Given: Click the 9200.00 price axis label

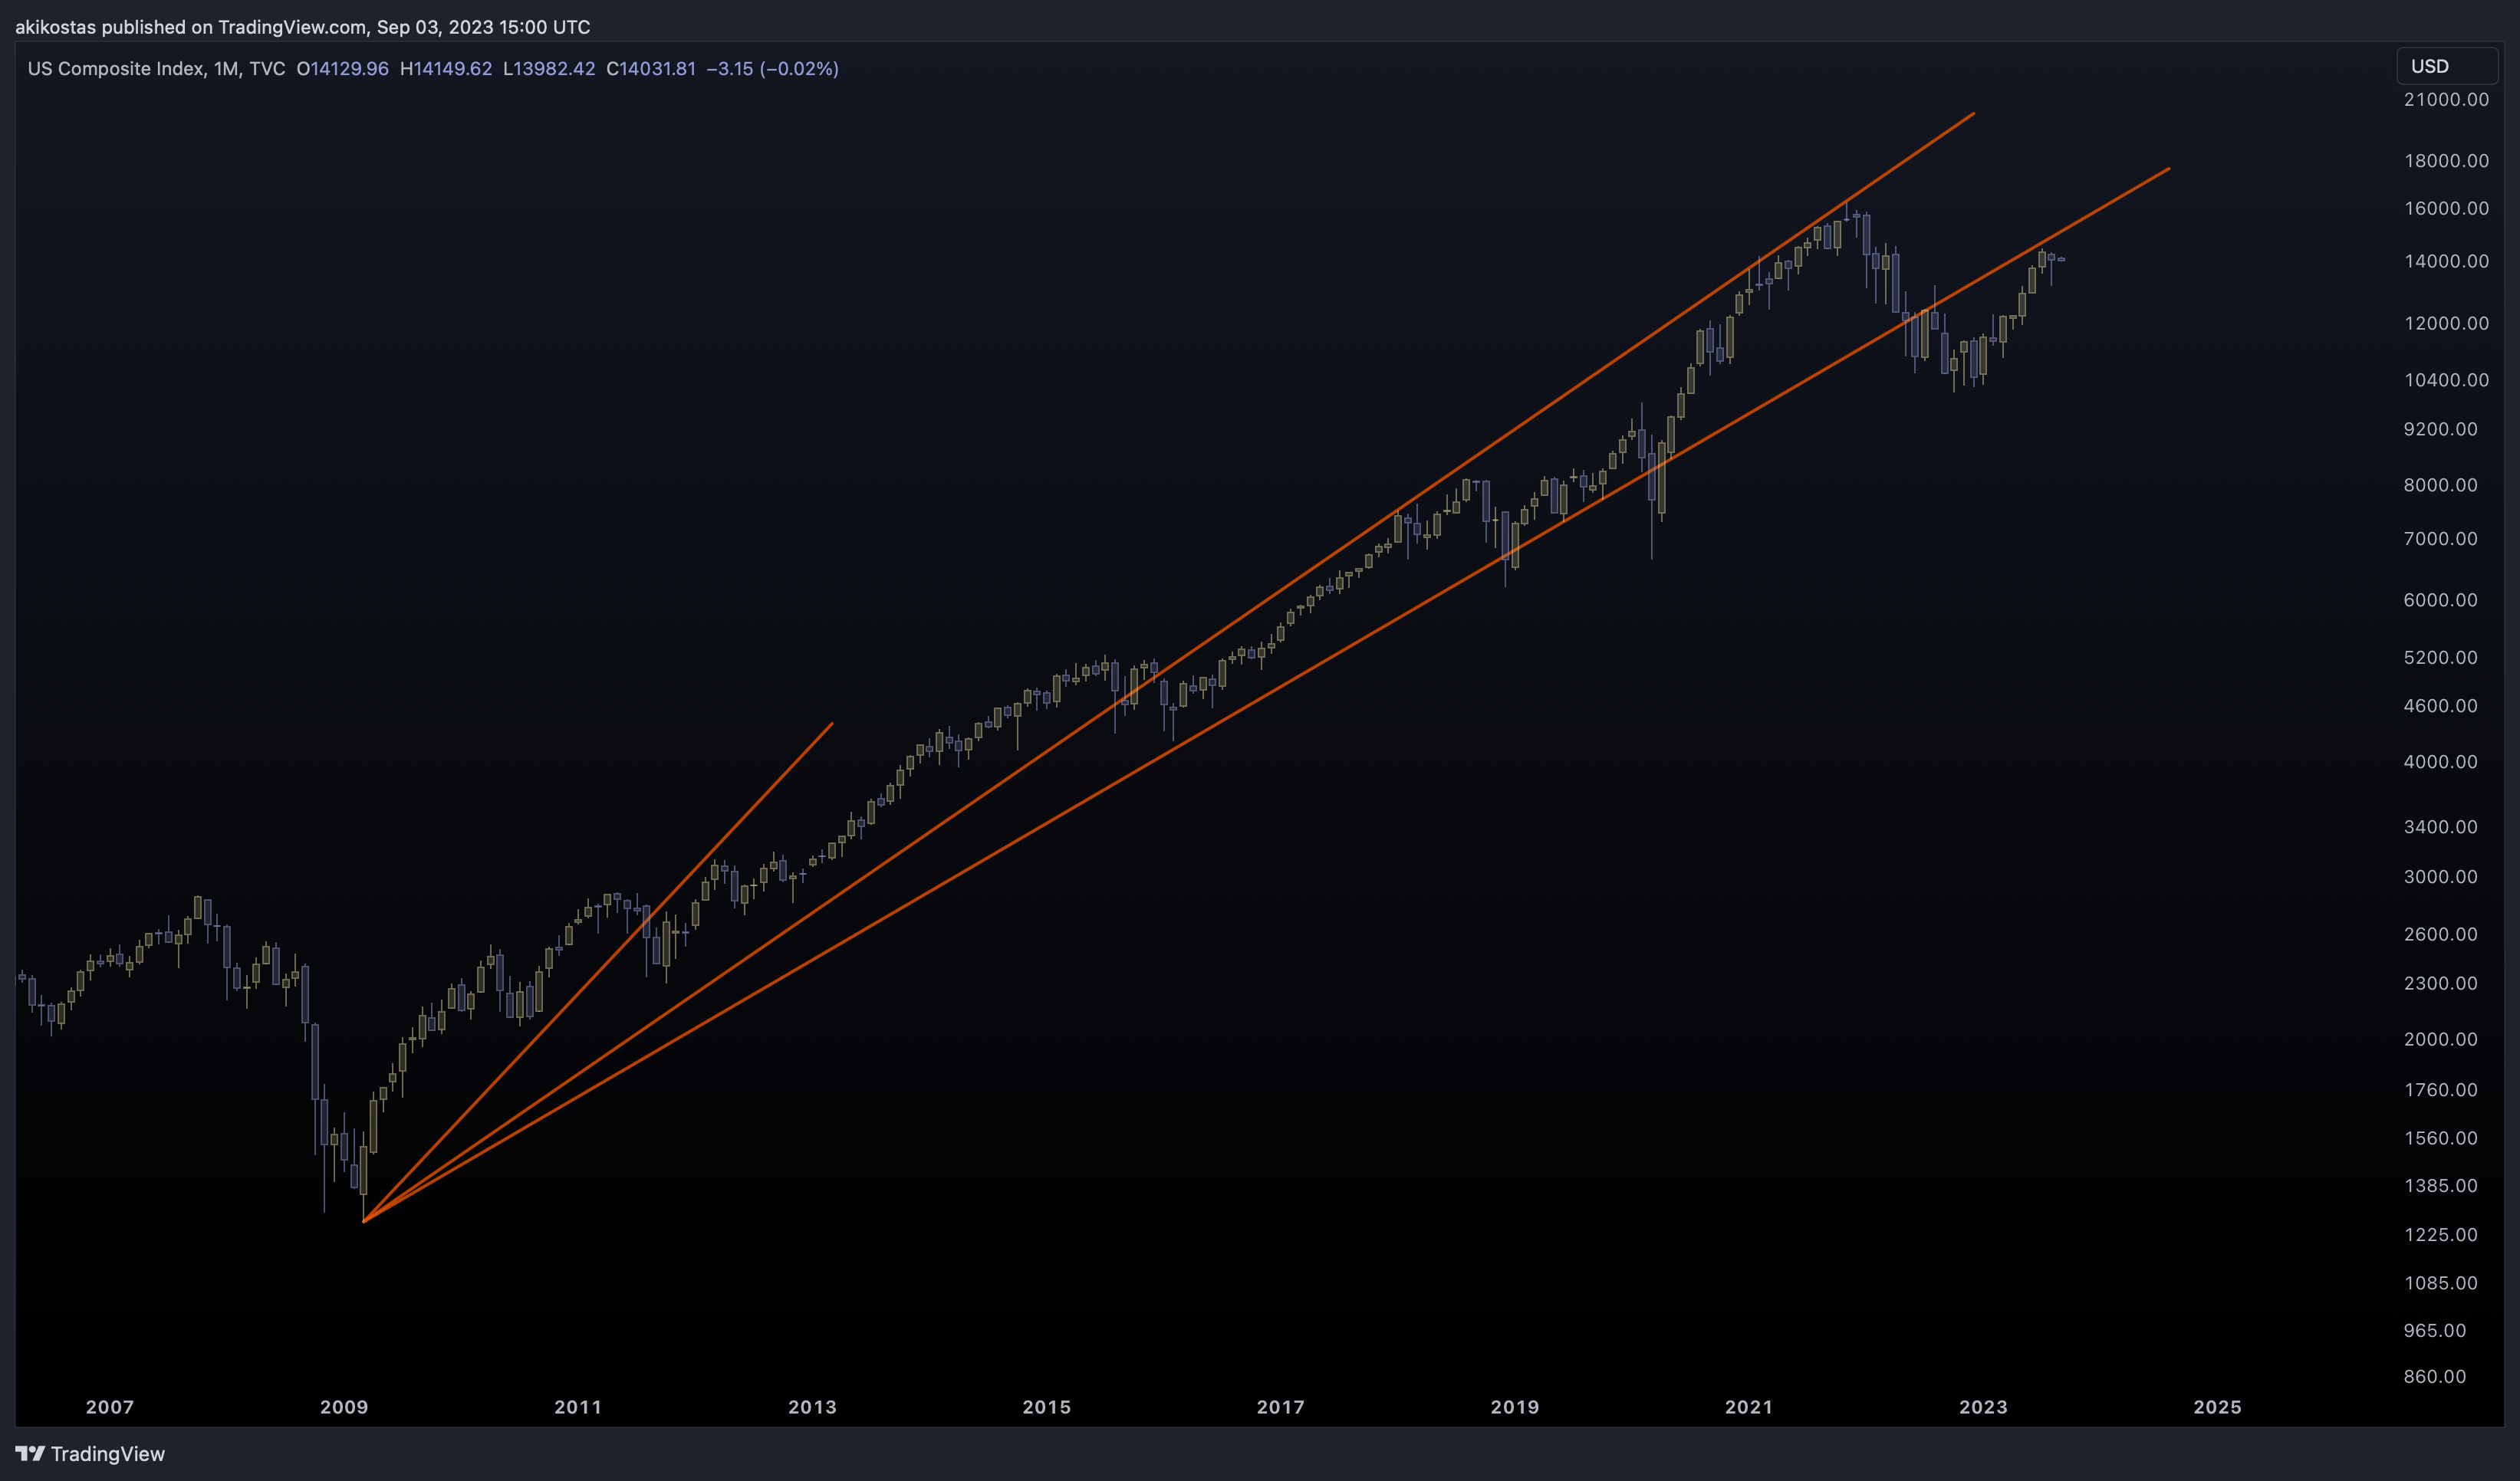Looking at the screenshot, I should point(2440,429).
